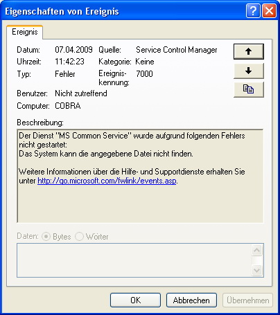This screenshot has height=315, width=280.
Task: Select the Ereignis tab
Action: [25, 32]
